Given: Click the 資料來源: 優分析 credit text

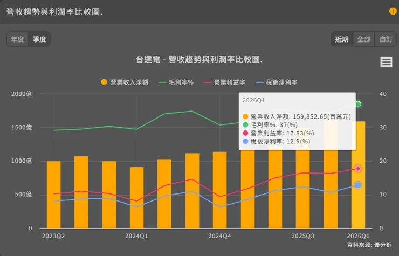Looking at the screenshot, I should click(369, 245).
